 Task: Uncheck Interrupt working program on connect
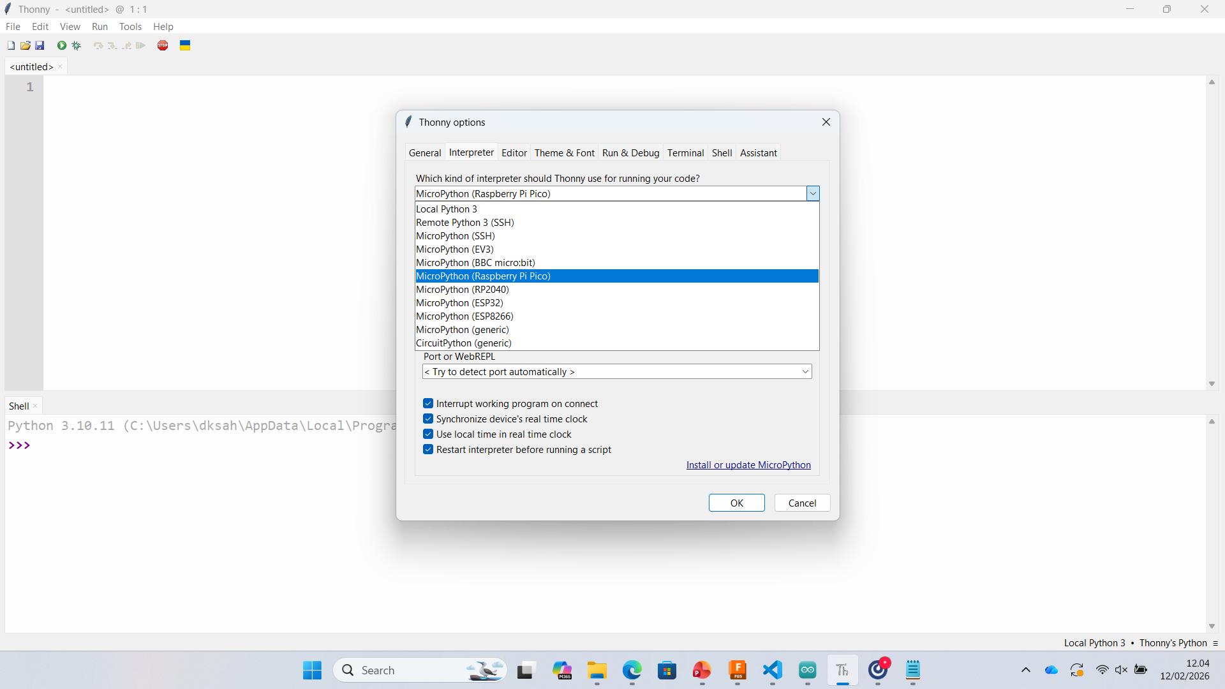click(x=428, y=403)
